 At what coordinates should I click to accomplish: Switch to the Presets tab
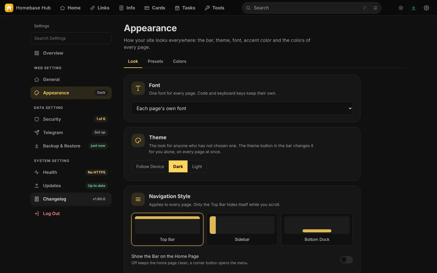tap(155, 61)
